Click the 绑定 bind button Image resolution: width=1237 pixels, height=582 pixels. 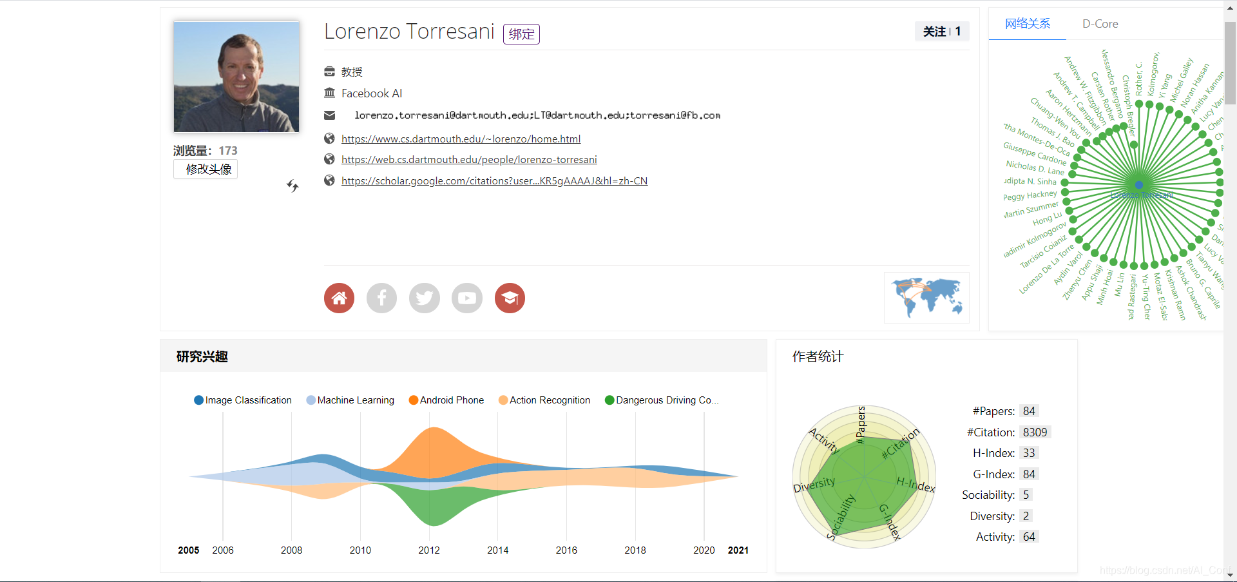[521, 34]
